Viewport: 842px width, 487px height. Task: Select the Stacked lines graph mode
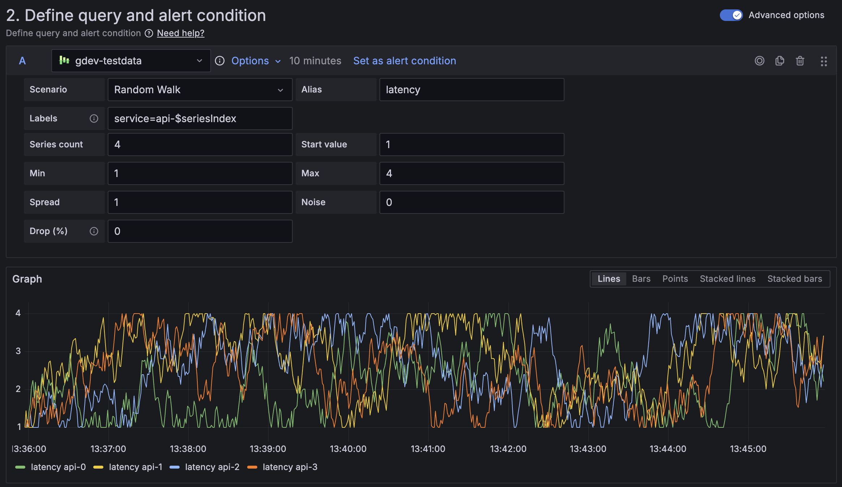tap(727, 279)
